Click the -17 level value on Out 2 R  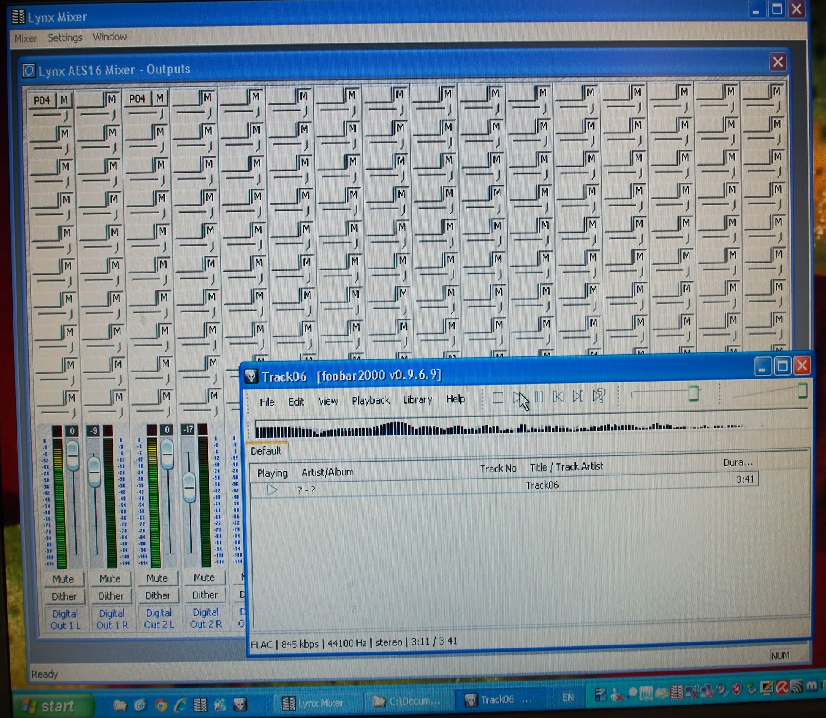click(x=188, y=429)
